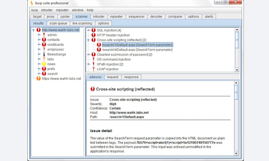Open the intruder menu in menu bar
The height and width of the screenshot is (161, 269).
[x=47, y=10]
